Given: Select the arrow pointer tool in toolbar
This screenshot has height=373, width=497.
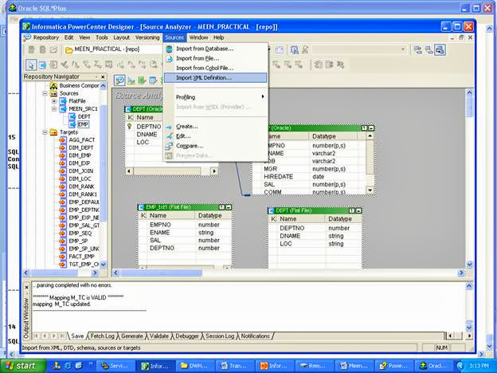Looking at the screenshot, I should (31, 65).
